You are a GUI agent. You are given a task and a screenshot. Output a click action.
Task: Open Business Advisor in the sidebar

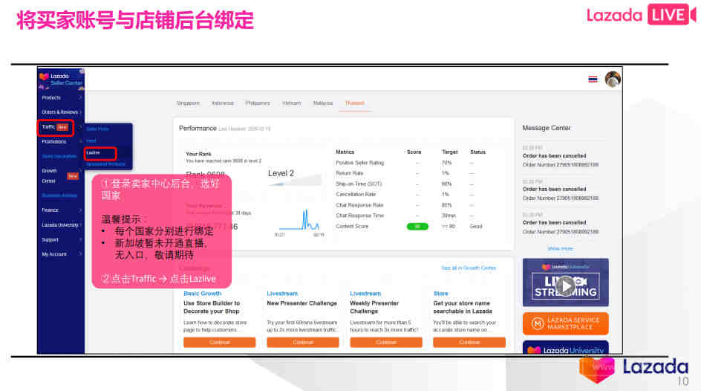click(59, 195)
